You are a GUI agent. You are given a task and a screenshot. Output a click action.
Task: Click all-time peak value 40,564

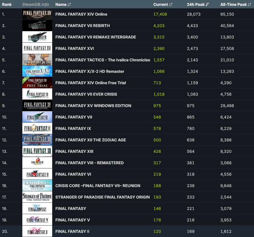[x=227, y=26]
